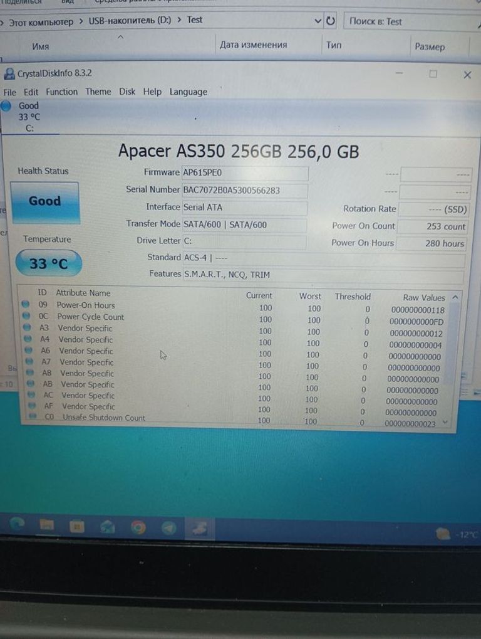Click the CrystalDiskInfo title bar app icon
Viewport: 481px width, 639px height.
coord(9,74)
